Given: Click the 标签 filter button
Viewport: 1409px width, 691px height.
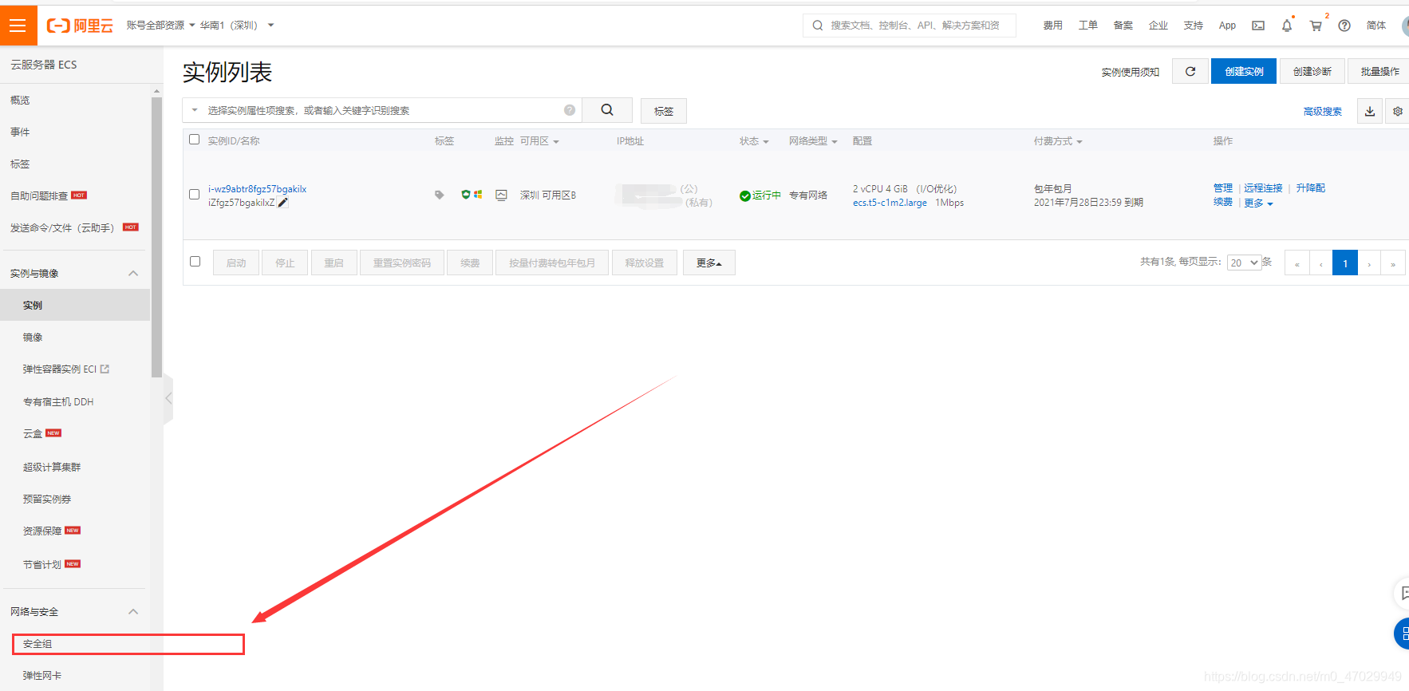Looking at the screenshot, I should click(664, 111).
